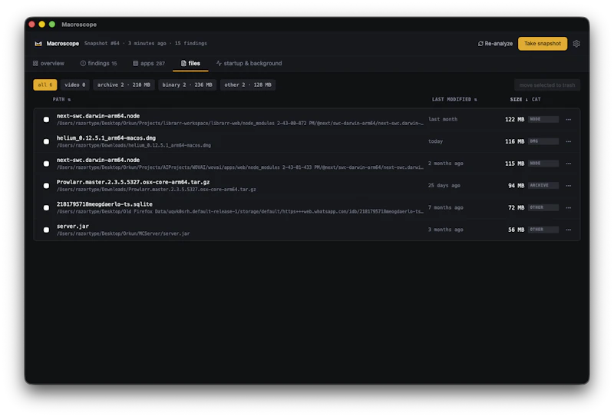Viewport: 614px width, 417px height.
Task: Filter by other 2 · 128 MB
Action: 247,84
